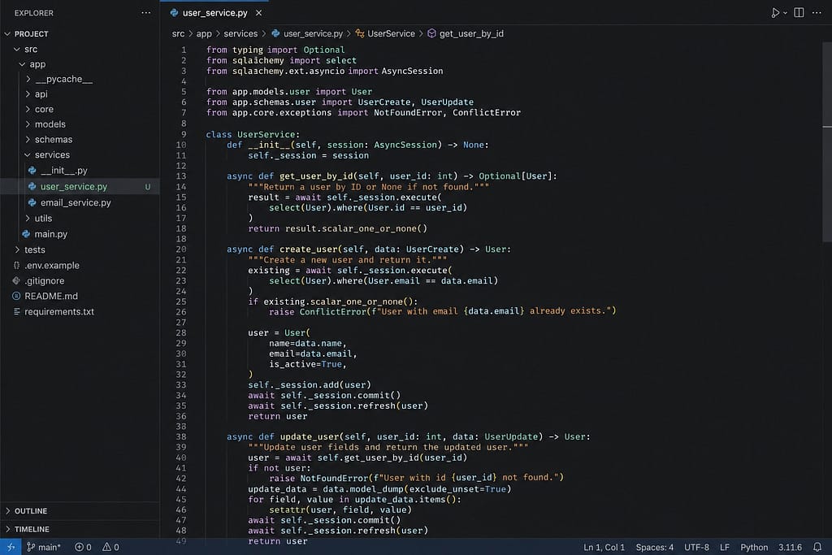
Task: Click the Run Python File play icon
Action: pyautogui.click(x=775, y=13)
